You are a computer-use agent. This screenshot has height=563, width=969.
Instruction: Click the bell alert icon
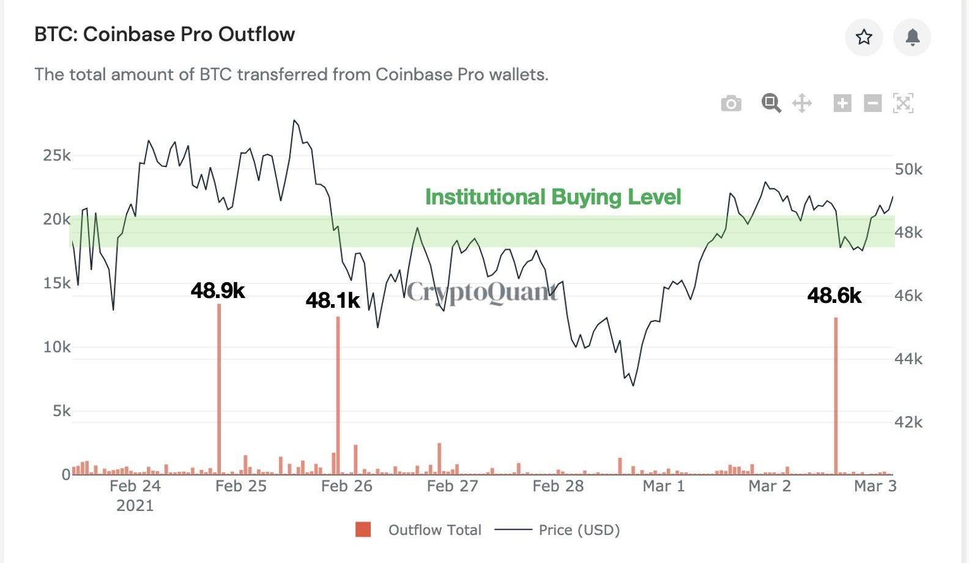coord(912,37)
